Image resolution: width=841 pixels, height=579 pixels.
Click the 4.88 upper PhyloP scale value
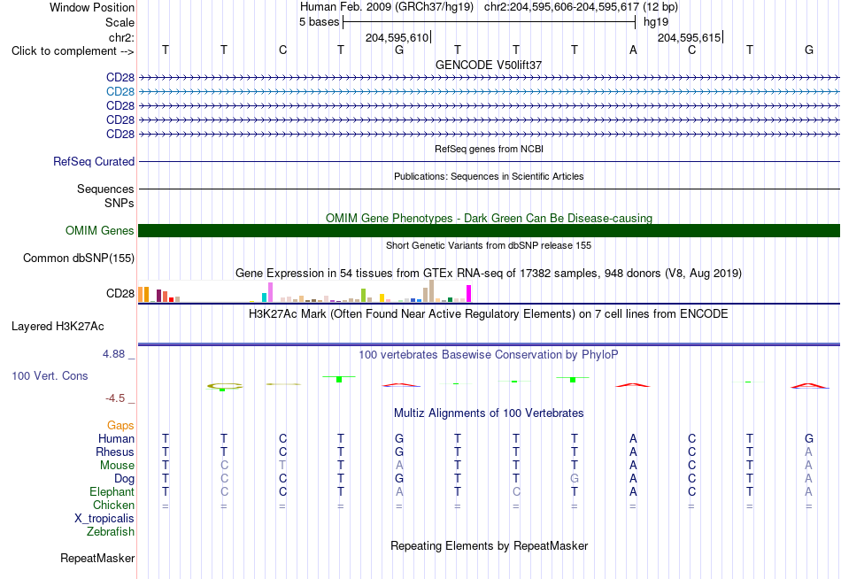(x=113, y=354)
